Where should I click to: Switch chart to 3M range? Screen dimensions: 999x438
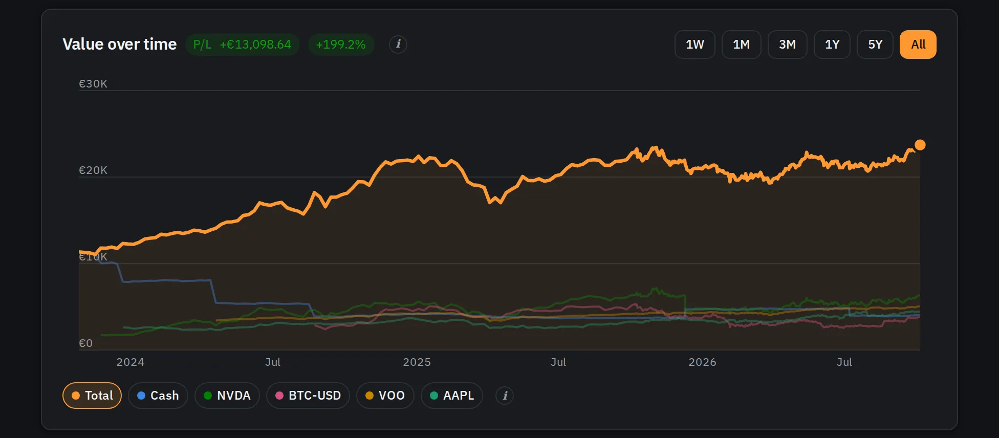[x=788, y=45]
